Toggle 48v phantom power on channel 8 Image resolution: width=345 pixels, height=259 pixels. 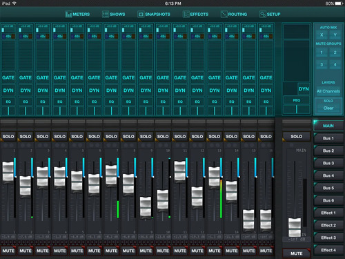coord(128,36)
